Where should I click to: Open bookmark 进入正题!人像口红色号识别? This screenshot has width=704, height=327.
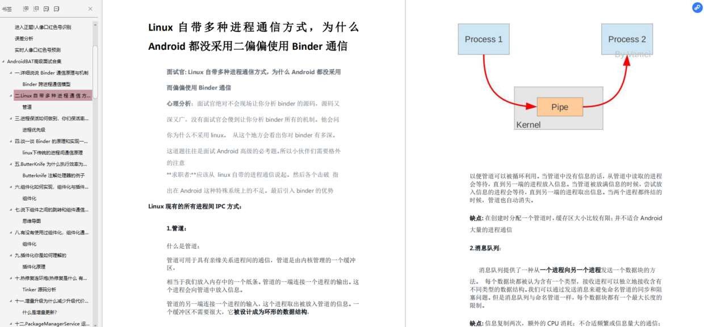(x=43, y=27)
